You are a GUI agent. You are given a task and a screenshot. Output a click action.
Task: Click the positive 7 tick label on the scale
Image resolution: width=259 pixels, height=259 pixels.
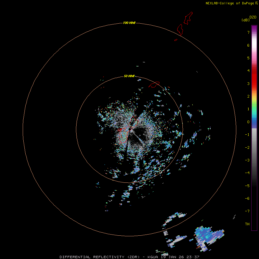(248, 32)
